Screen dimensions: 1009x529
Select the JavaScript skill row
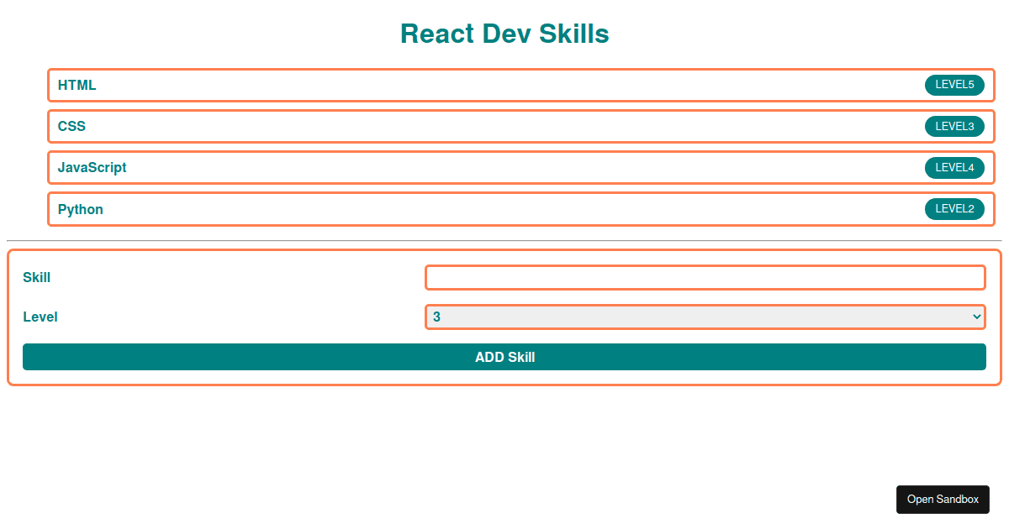click(x=504, y=167)
